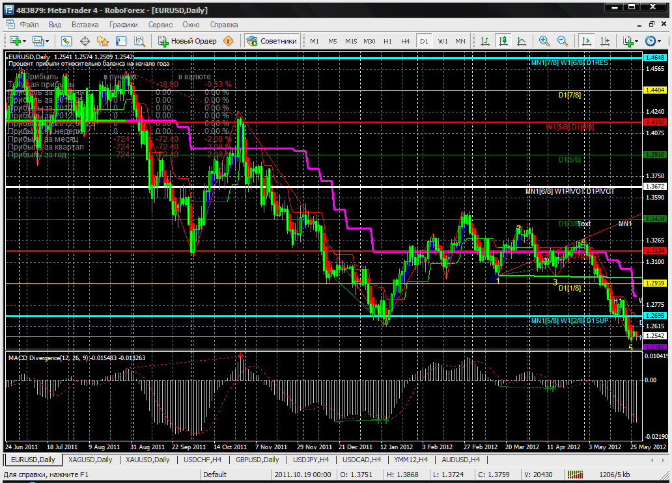Switch to the XAUUSD,Daily tab
The width and height of the screenshot is (672, 483).
coord(147,460)
